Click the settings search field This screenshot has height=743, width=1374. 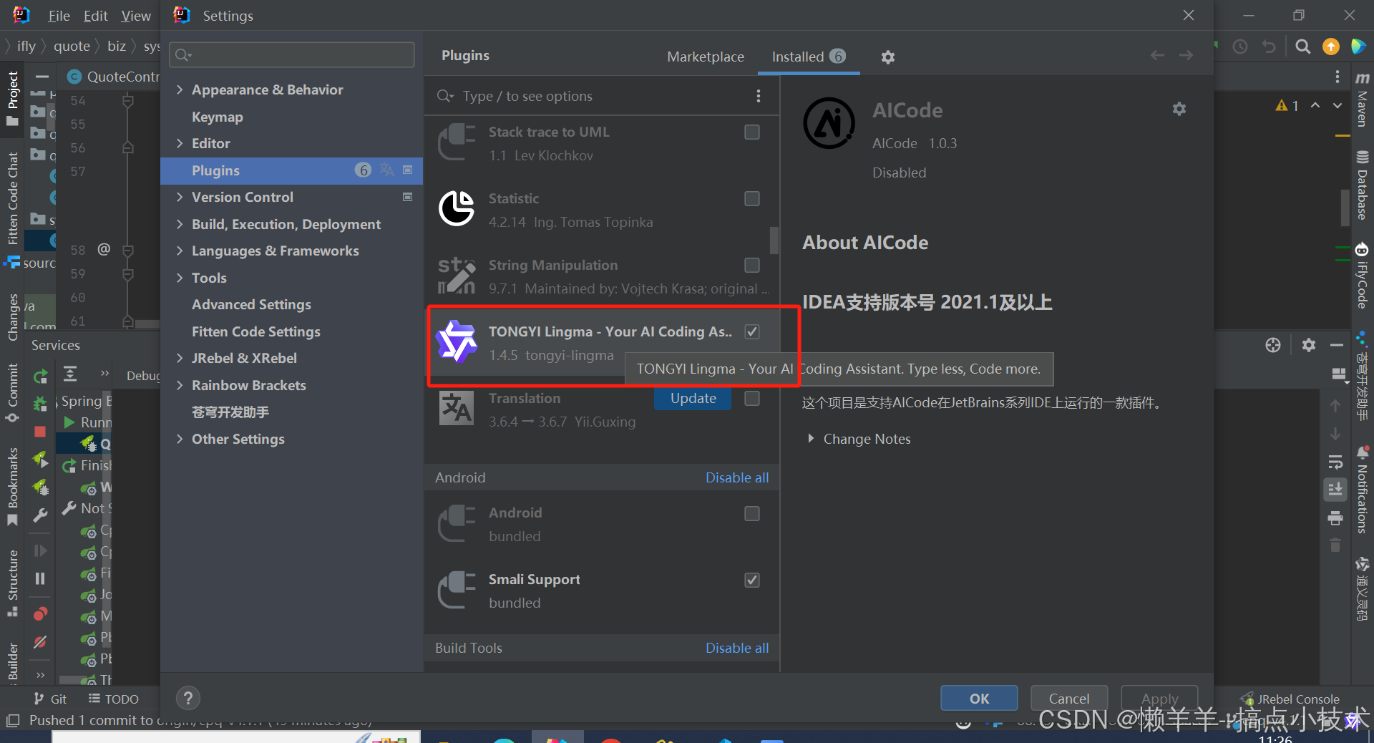pyautogui.click(x=292, y=55)
